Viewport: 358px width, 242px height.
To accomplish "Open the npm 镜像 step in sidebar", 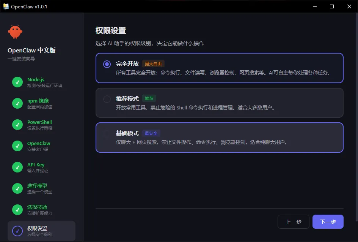I will [41, 103].
